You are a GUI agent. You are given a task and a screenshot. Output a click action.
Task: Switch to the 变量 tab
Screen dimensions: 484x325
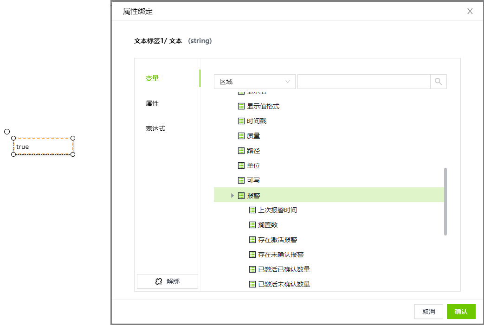[x=152, y=78]
